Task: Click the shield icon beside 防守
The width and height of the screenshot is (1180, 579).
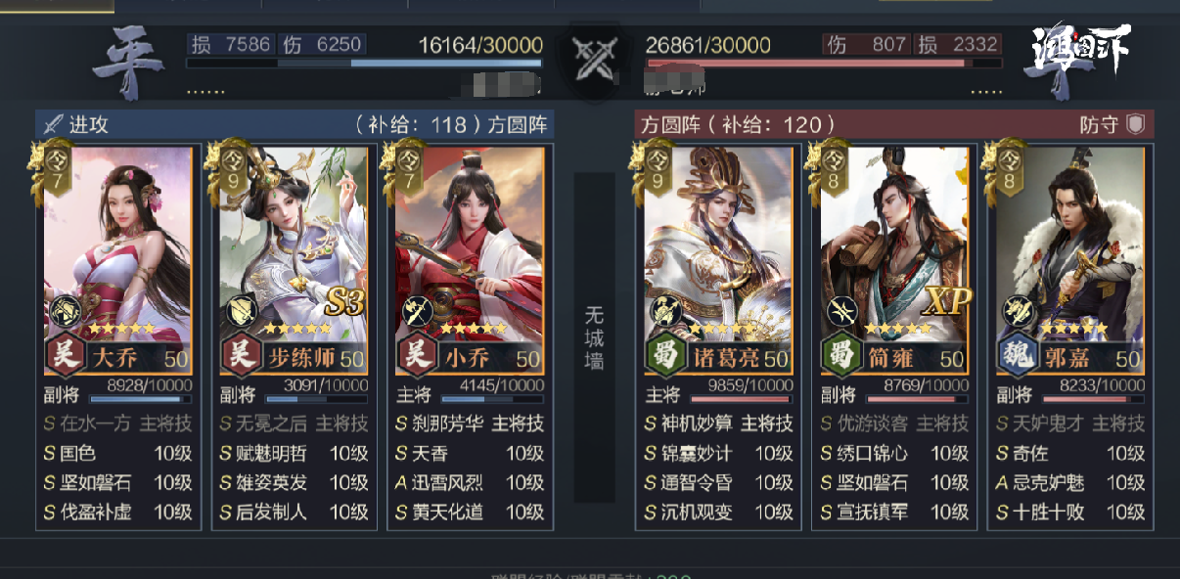Action: 1135,124
